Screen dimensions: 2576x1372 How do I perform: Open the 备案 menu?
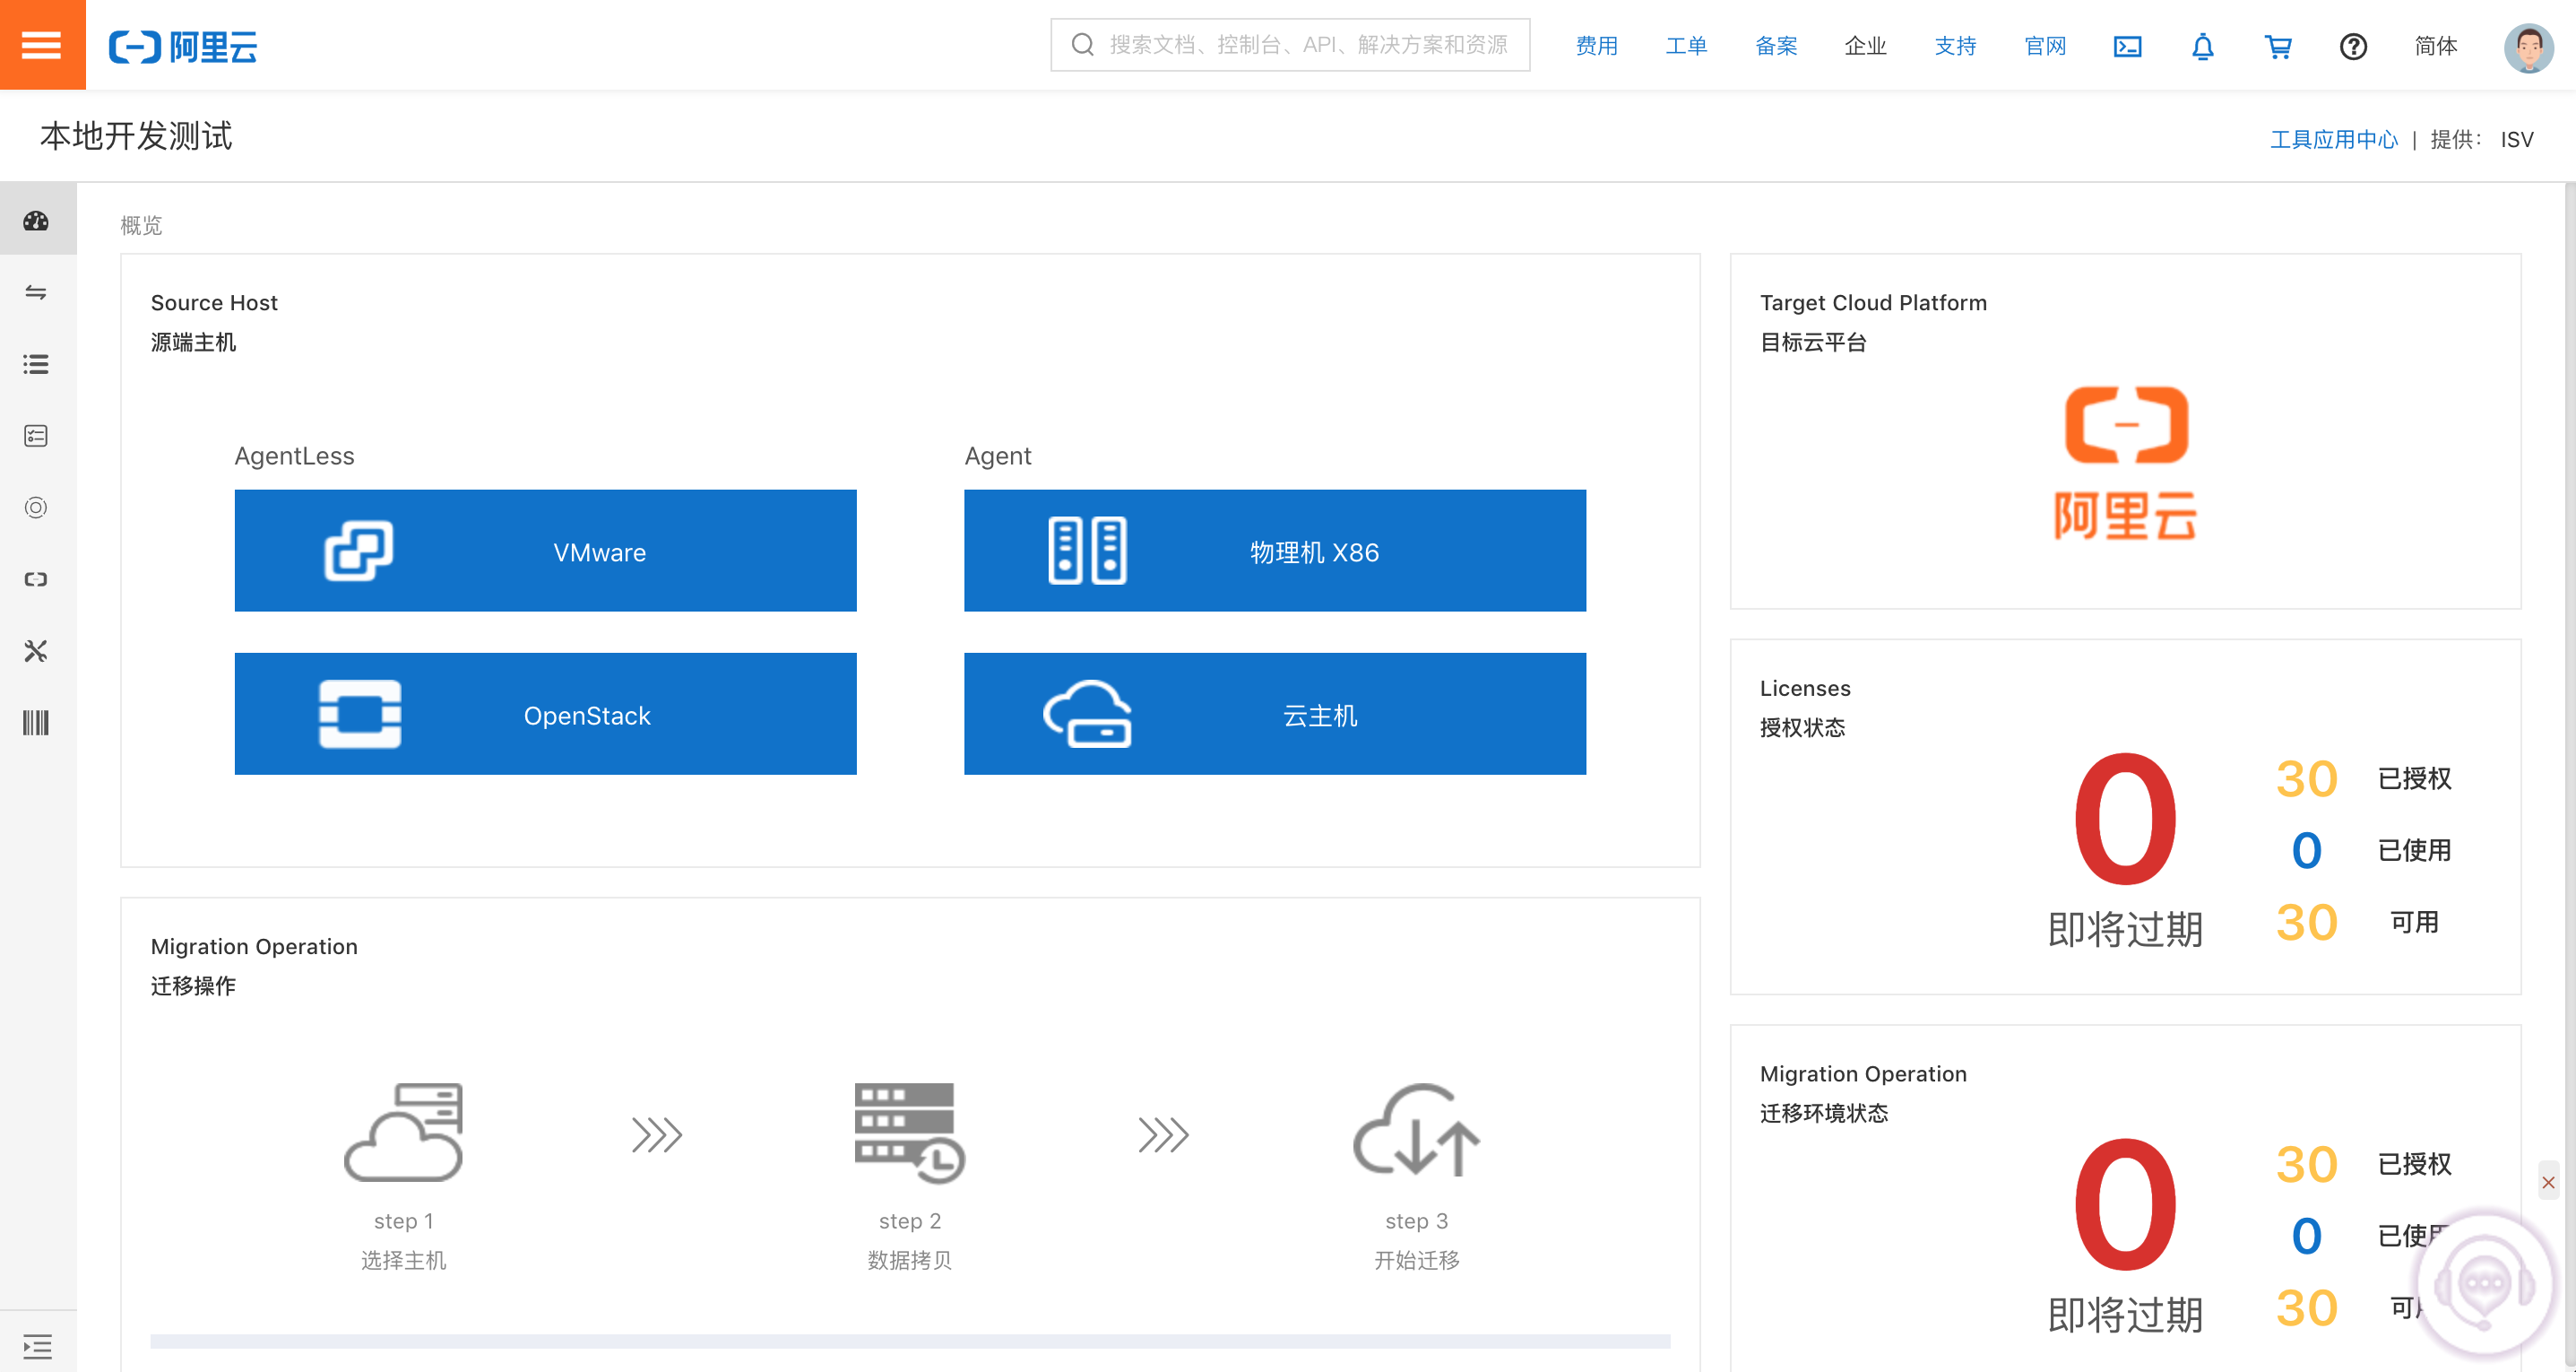coord(1776,46)
